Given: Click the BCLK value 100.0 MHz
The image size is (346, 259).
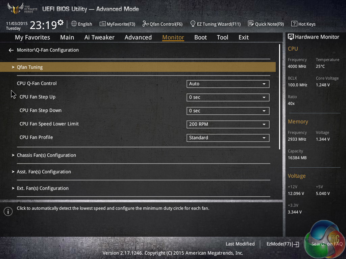Looking at the screenshot, I should pyautogui.click(x=297, y=85).
